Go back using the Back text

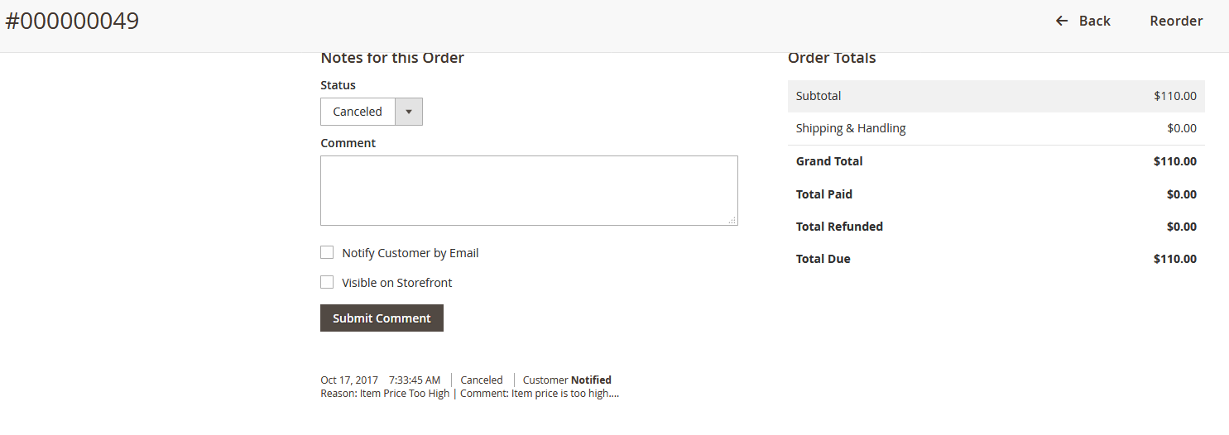click(1094, 21)
